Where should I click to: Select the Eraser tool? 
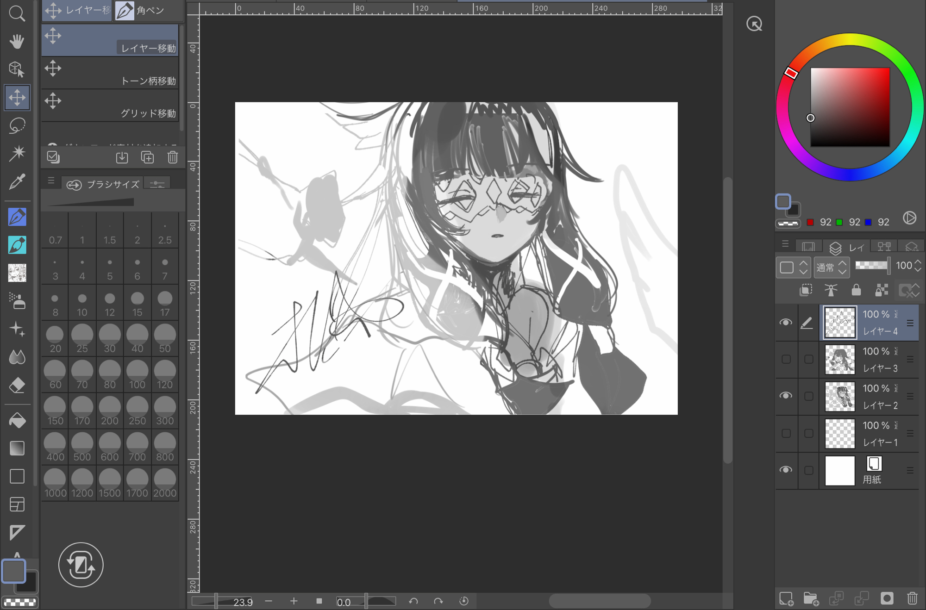[x=17, y=385]
